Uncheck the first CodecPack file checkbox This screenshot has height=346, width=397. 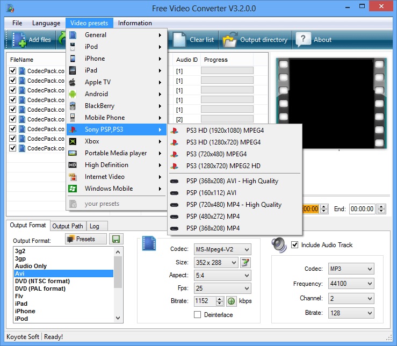coord(12,71)
